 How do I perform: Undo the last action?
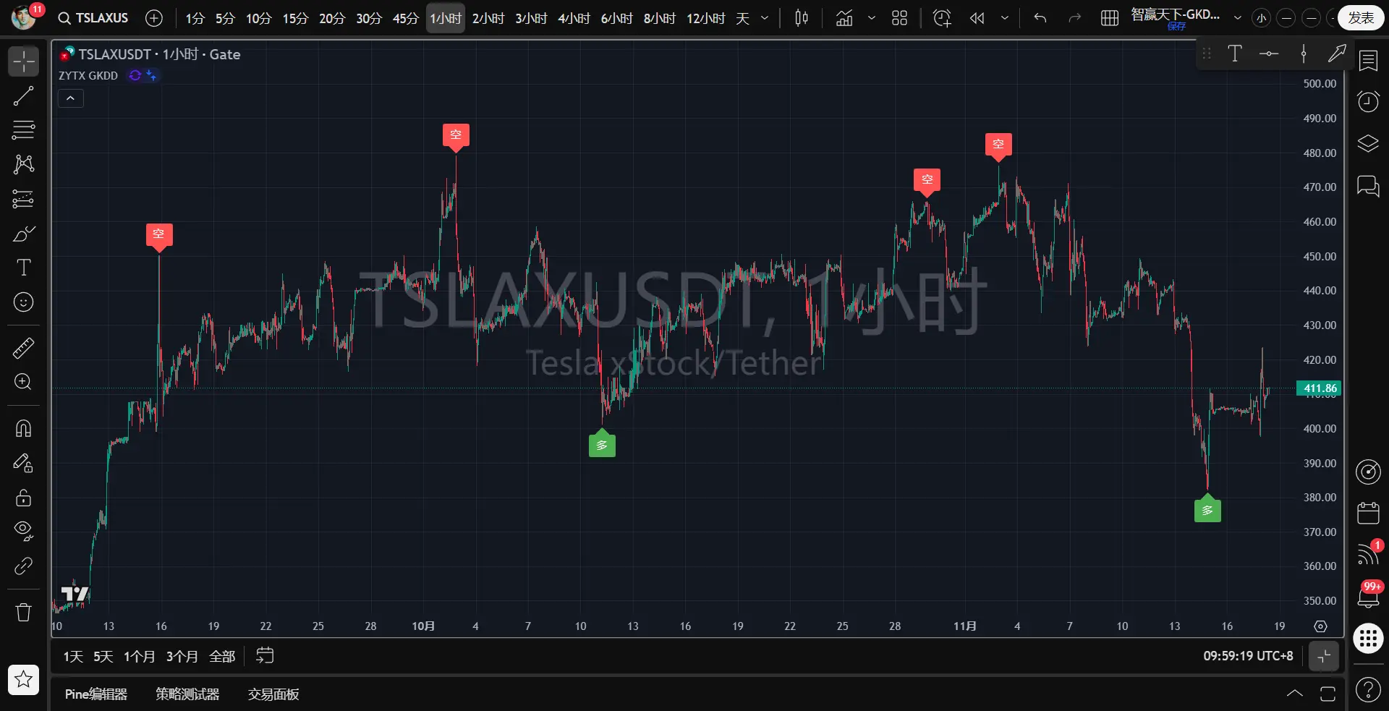pyautogui.click(x=1040, y=18)
